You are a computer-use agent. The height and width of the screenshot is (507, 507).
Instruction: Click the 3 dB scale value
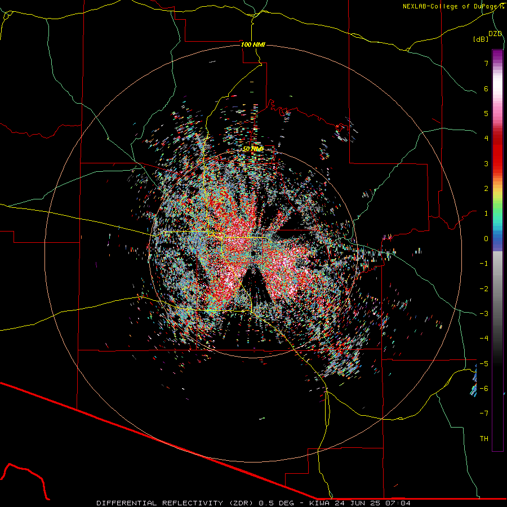[486, 163]
